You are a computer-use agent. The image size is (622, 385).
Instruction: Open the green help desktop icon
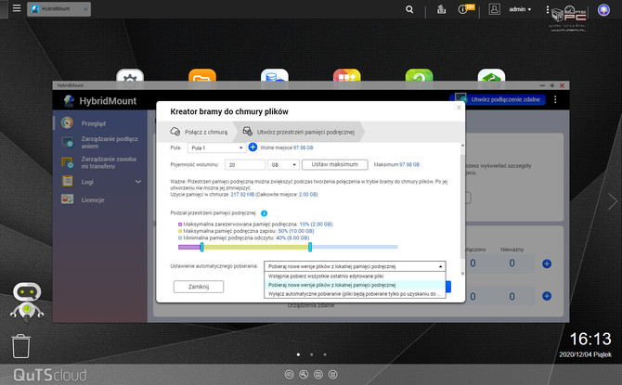click(x=419, y=76)
